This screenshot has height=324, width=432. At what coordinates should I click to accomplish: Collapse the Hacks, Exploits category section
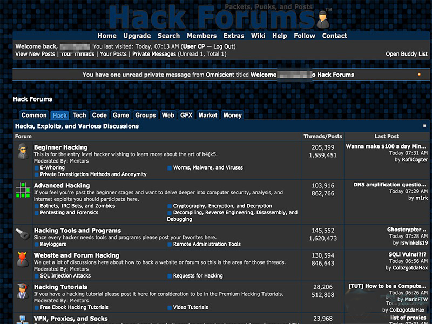(x=424, y=126)
